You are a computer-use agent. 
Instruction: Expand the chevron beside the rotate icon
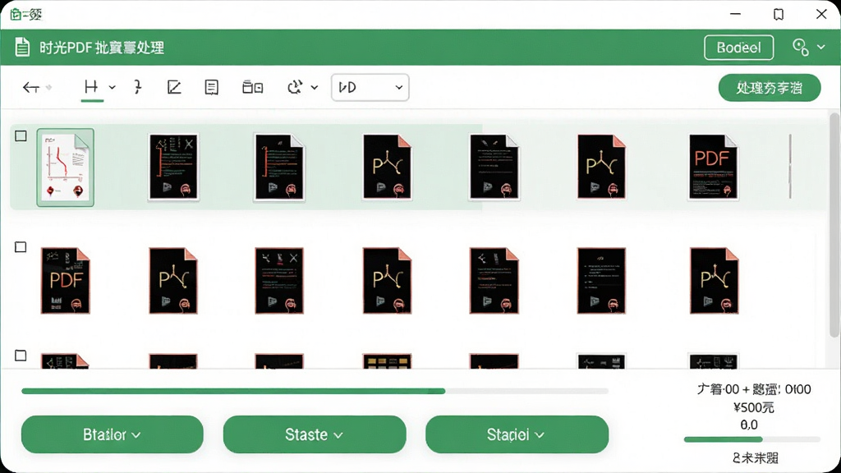315,87
